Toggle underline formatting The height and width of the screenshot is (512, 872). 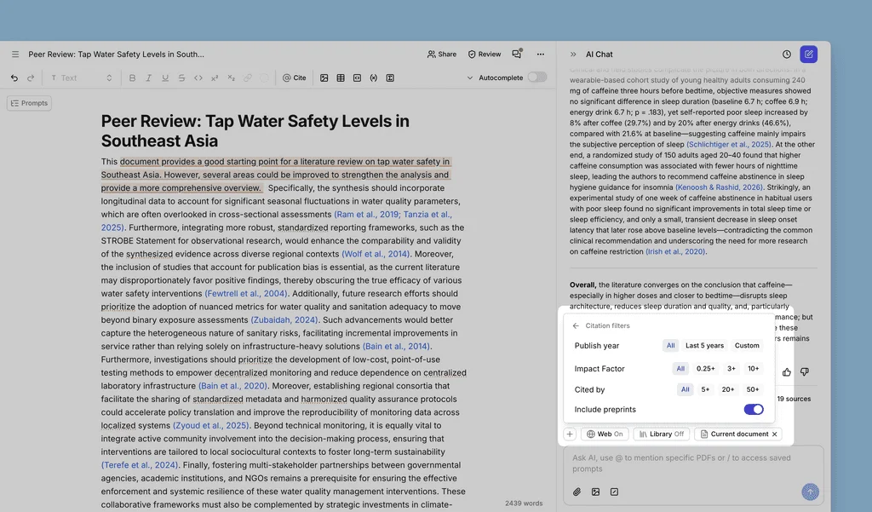(x=165, y=78)
